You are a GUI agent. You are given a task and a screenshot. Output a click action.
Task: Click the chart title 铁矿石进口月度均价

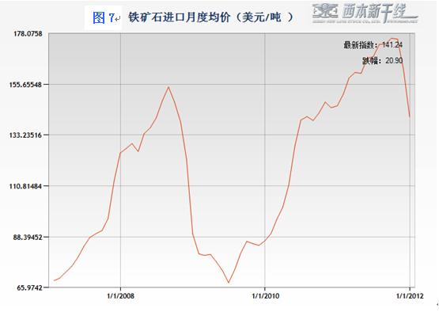pyautogui.click(x=180, y=17)
